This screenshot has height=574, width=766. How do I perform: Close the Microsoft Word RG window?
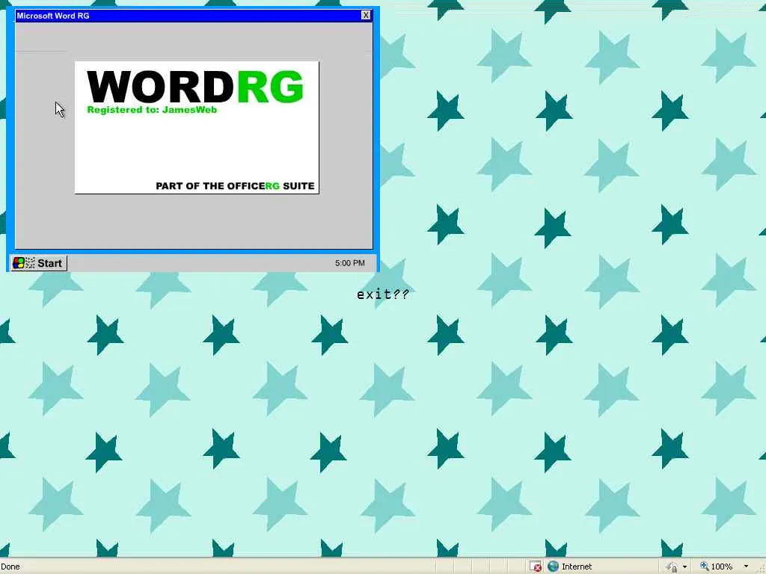tap(365, 15)
